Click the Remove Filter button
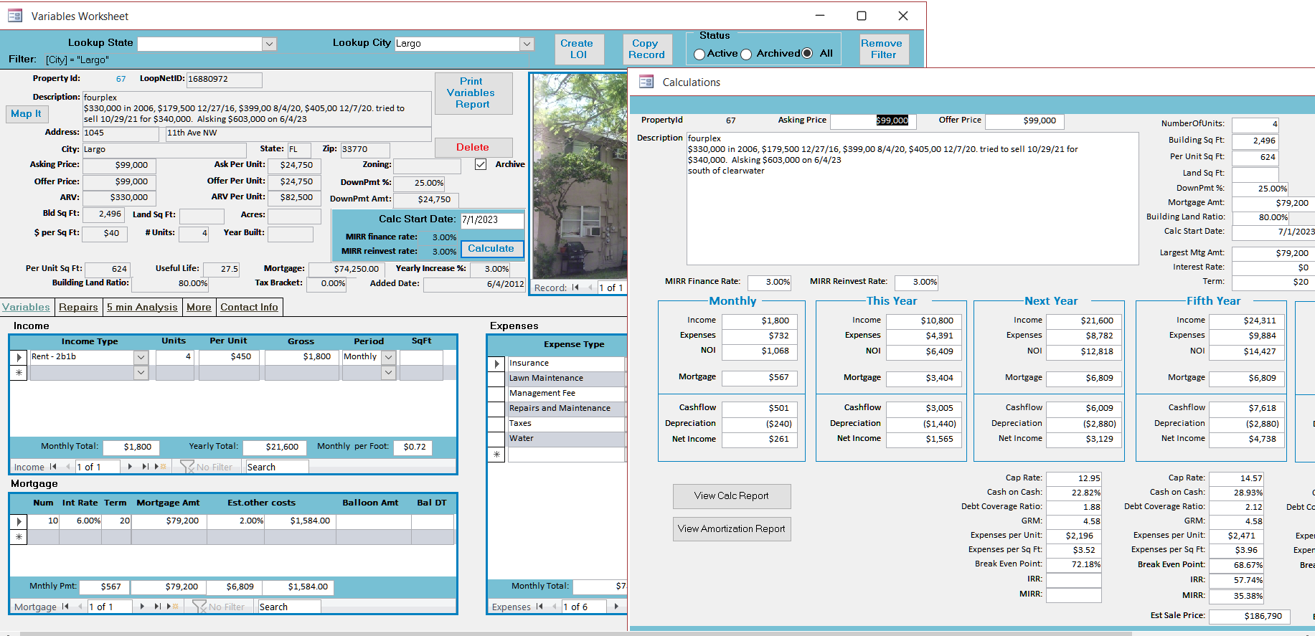 tap(883, 49)
